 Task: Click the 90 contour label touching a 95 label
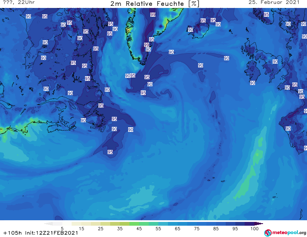point(128,76)
